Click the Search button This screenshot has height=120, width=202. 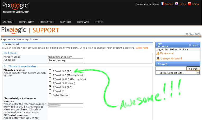pos(193,69)
